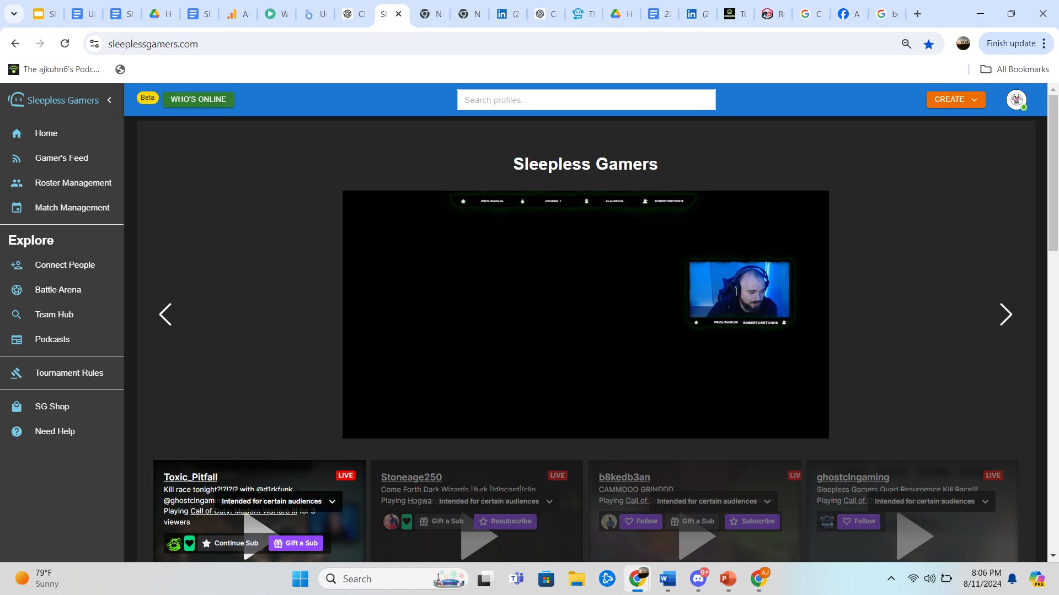Image resolution: width=1059 pixels, height=595 pixels.
Task: View the Tournament Rules
Action: point(69,373)
